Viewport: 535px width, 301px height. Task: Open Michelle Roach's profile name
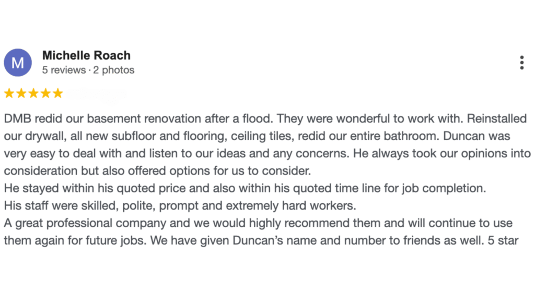(86, 55)
